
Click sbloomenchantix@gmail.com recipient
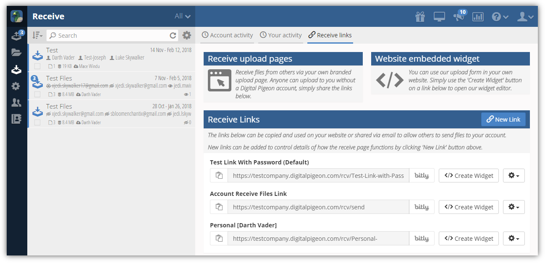click(135, 114)
